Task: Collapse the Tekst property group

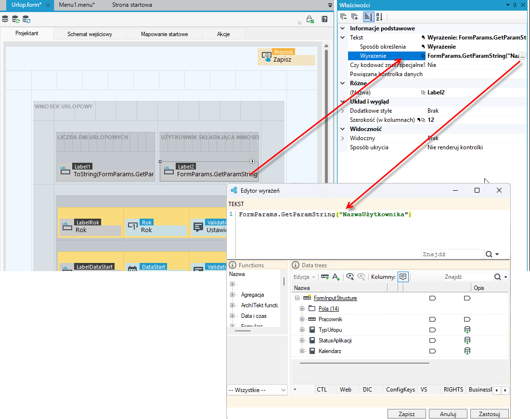Action: pos(343,38)
